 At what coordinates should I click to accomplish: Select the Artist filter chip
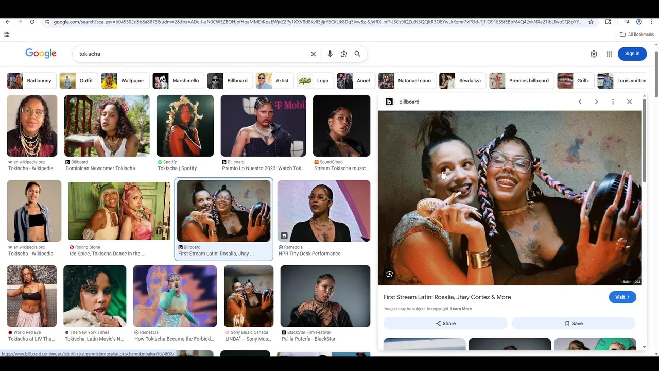click(x=274, y=81)
